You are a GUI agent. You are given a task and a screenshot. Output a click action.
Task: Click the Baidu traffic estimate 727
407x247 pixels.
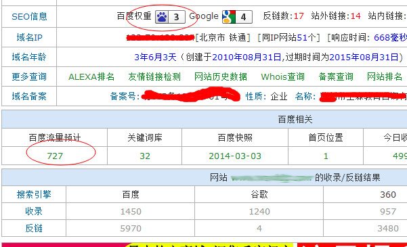[55, 156]
